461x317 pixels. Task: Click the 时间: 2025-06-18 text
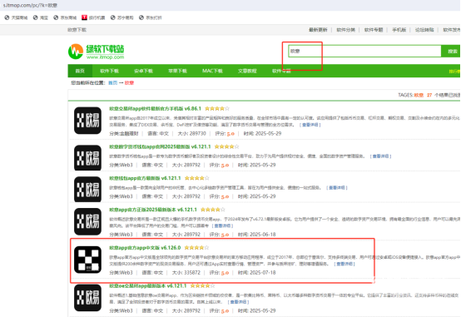(256, 235)
